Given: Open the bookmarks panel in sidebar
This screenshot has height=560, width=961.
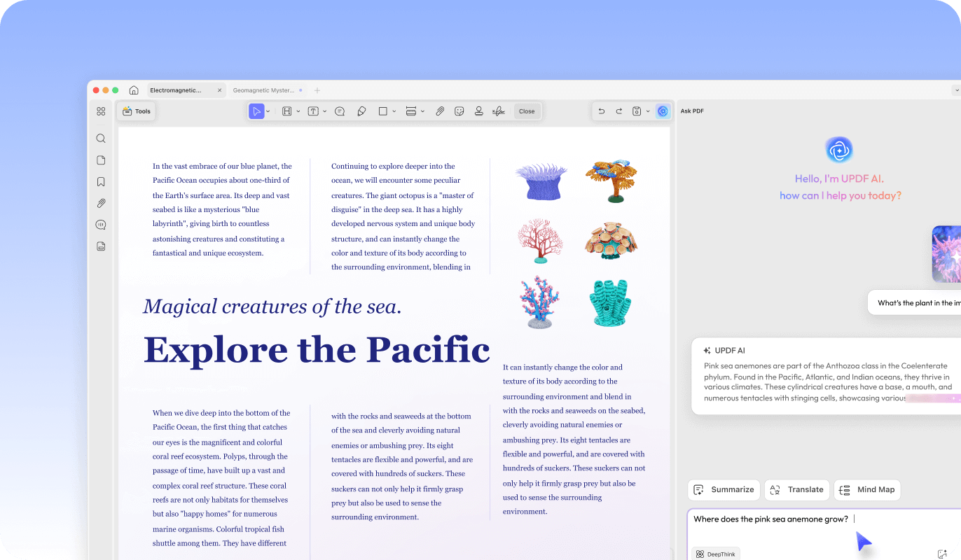Looking at the screenshot, I should tap(101, 182).
